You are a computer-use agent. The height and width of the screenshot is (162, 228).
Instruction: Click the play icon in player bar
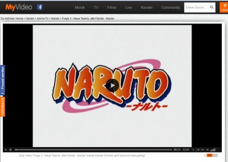6,150
